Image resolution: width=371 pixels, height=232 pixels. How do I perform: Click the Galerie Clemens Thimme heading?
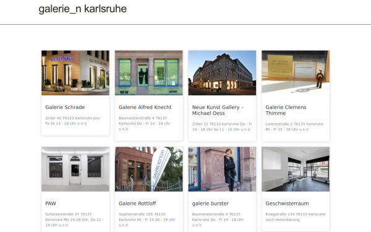click(x=286, y=110)
